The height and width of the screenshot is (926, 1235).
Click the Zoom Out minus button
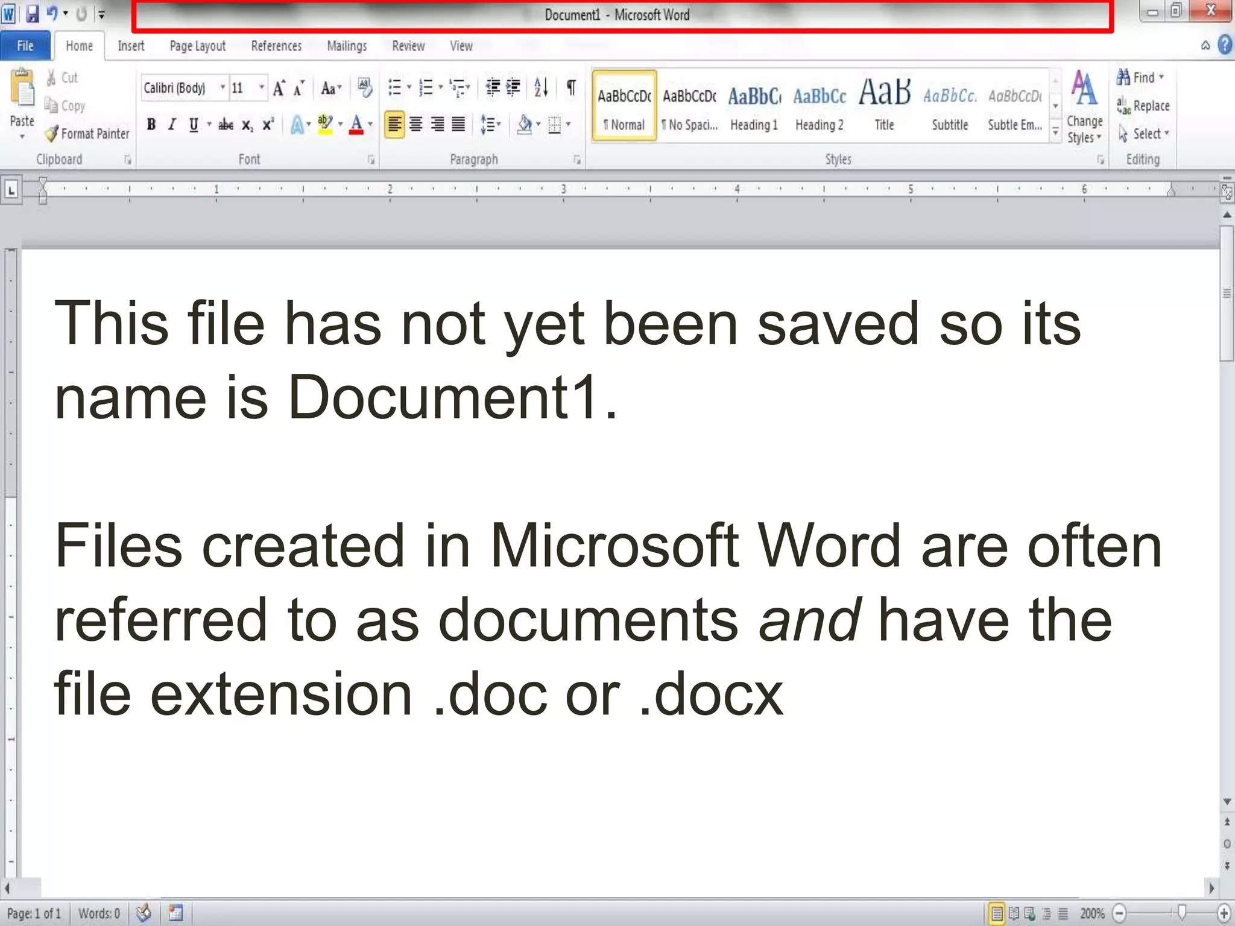click(1119, 913)
